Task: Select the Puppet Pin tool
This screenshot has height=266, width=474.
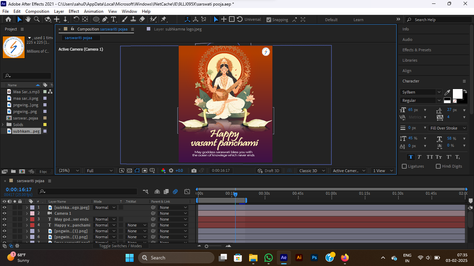Action: [163, 19]
